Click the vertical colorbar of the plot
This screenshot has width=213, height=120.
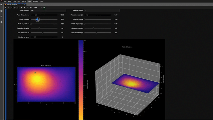click(x=81, y=80)
